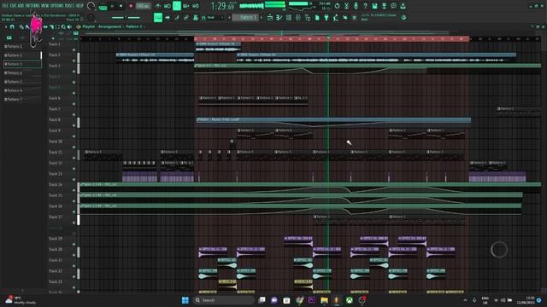Viewport: 547px width, 307px height.
Task: Open the HELP menu
Action: 79,6
